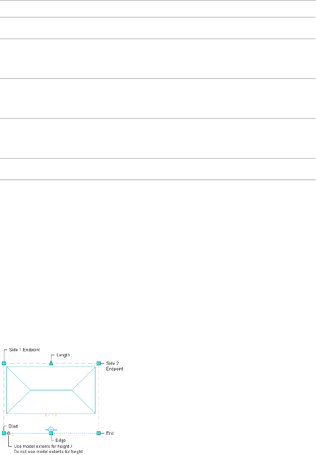Image resolution: width=316 pixels, height=455 pixels.
Task: Click the blue view number marker
Action: tap(51, 428)
